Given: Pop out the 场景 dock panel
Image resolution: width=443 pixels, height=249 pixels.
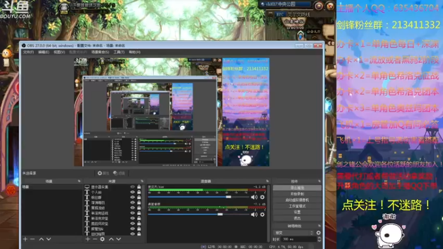Looking at the screenshot, I should (79, 181).
